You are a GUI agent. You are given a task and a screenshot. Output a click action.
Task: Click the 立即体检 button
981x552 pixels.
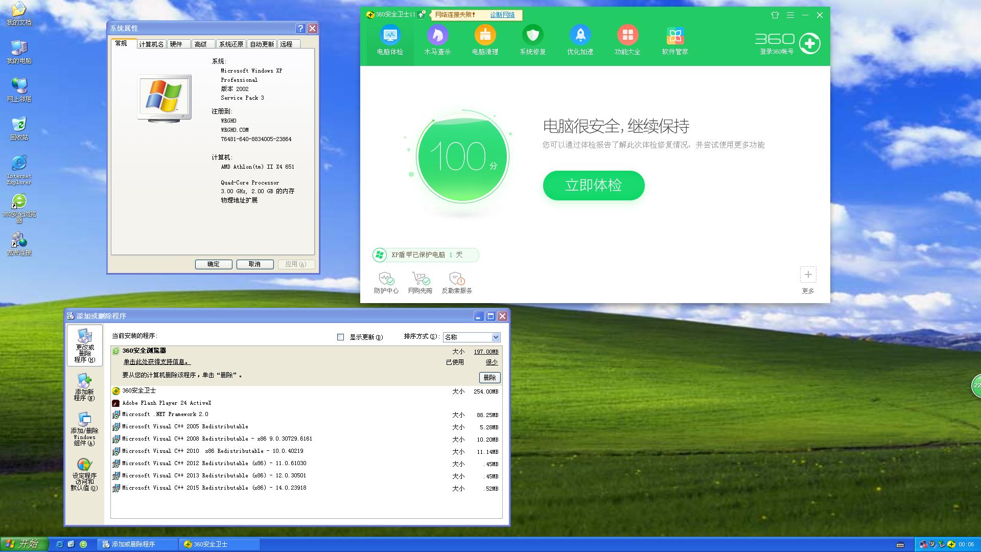point(593,186)
